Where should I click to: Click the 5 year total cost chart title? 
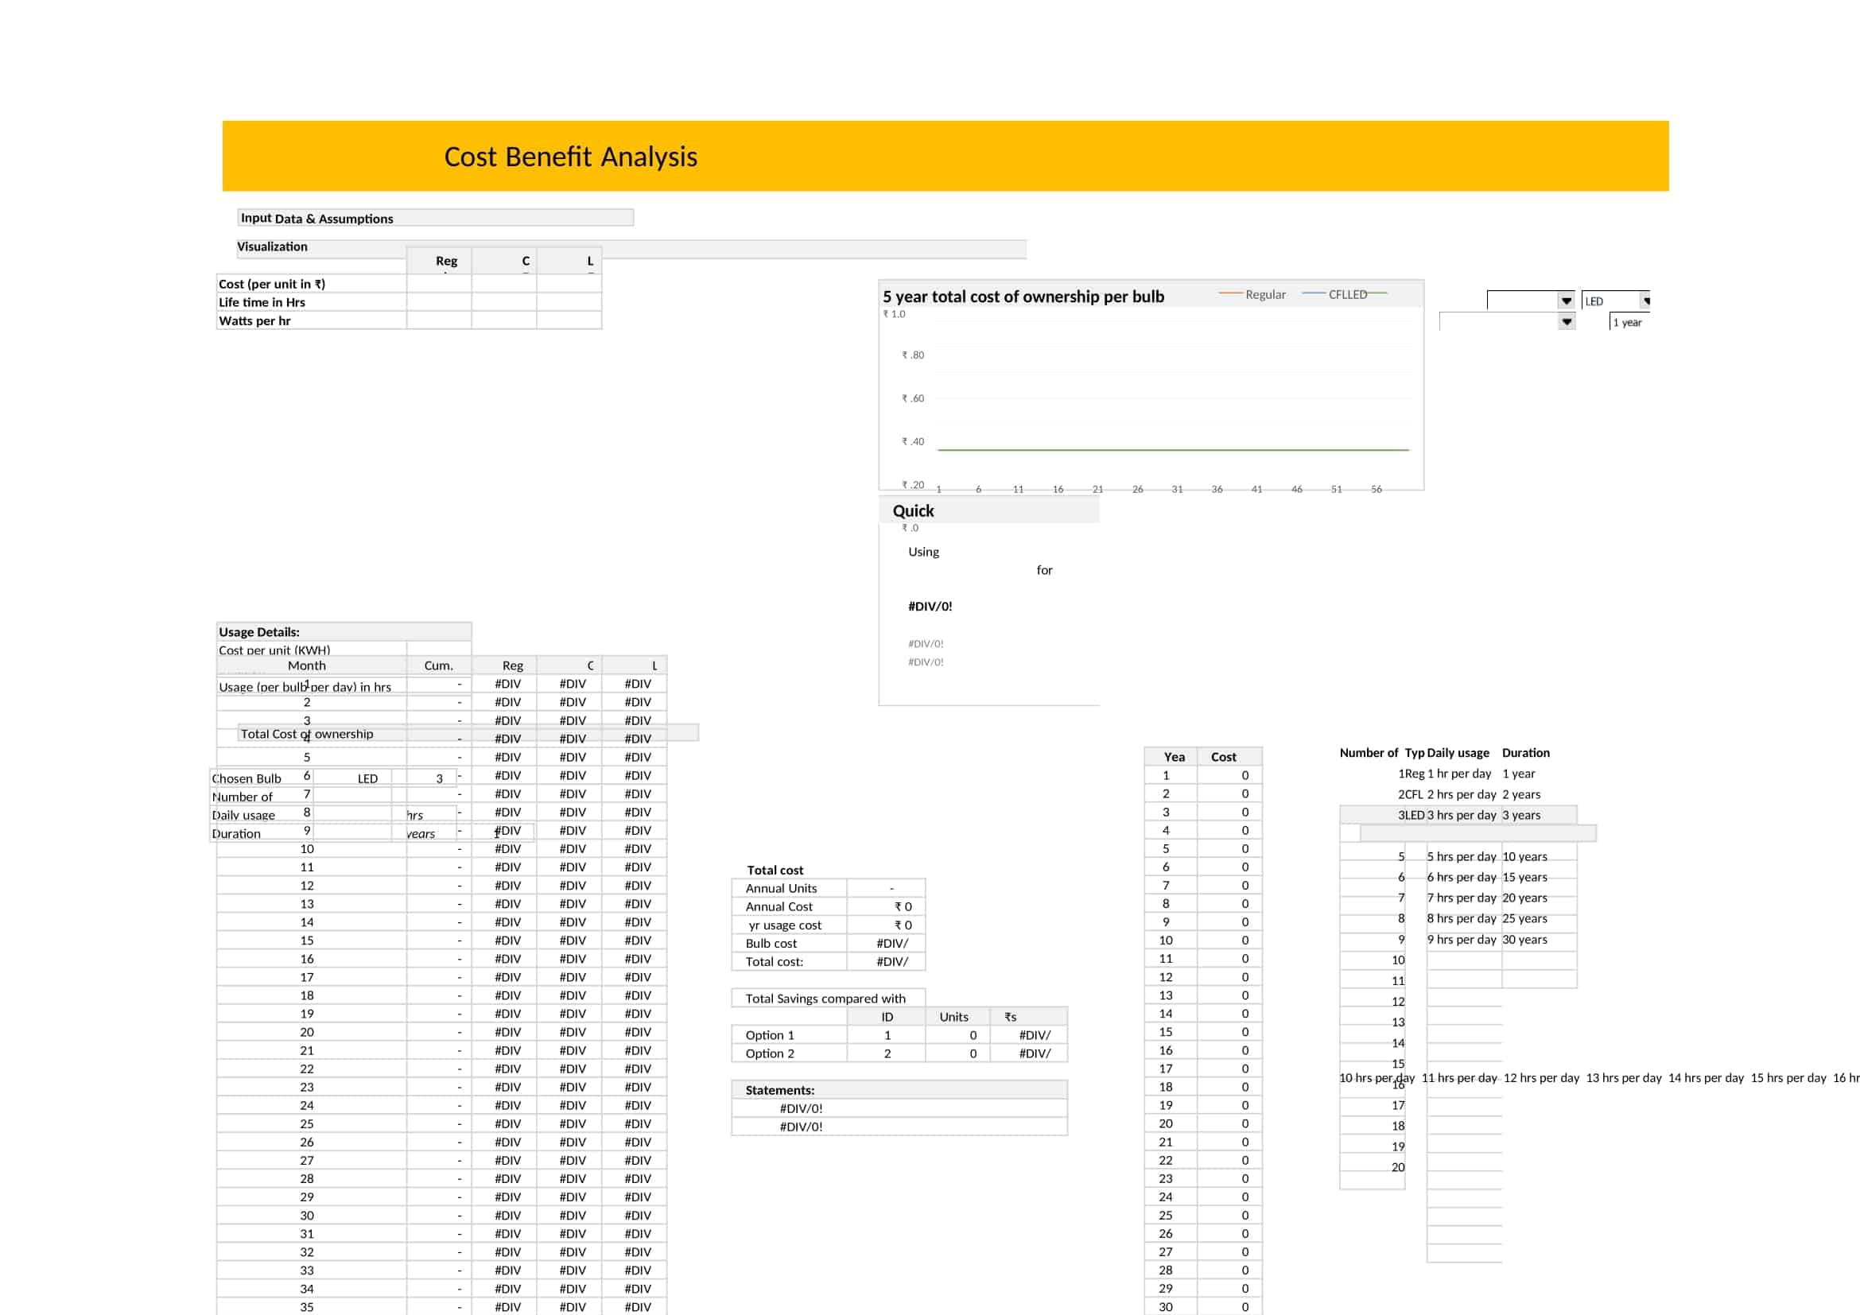tap(1023, 297)
